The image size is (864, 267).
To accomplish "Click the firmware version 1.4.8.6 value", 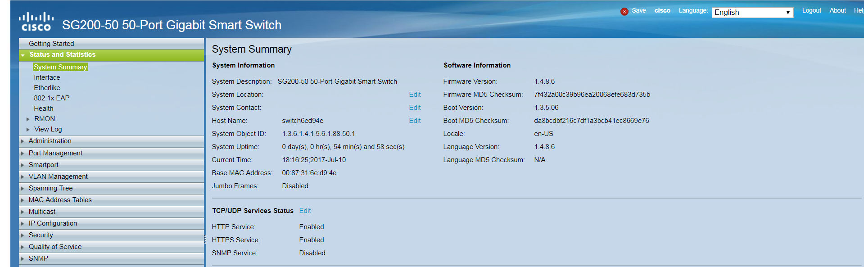I will coord(544,81).
